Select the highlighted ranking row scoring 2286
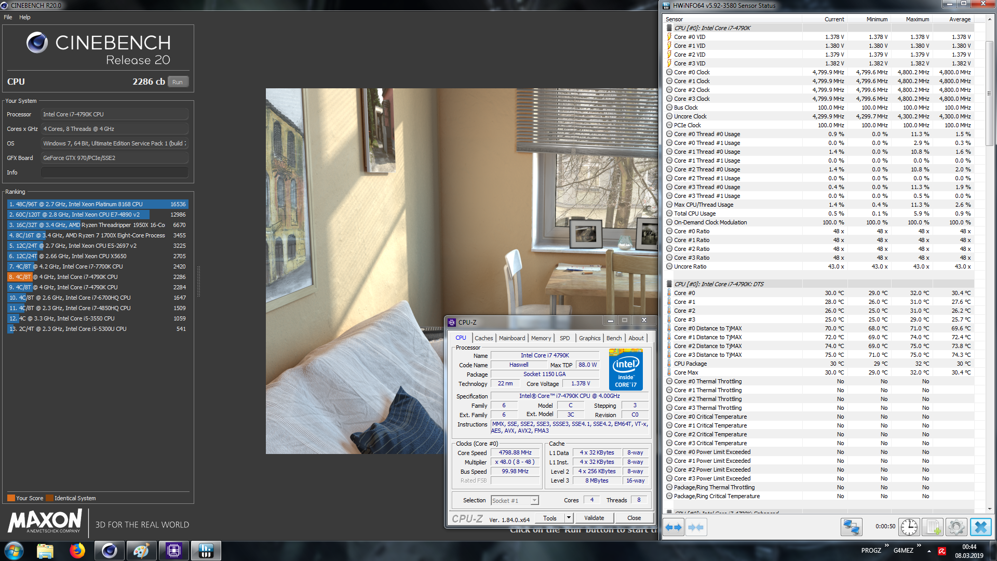Screen dimensions: 997x561 [x=98, y=277]
